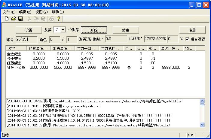Click the 注册 button

(x=192, y=30)
